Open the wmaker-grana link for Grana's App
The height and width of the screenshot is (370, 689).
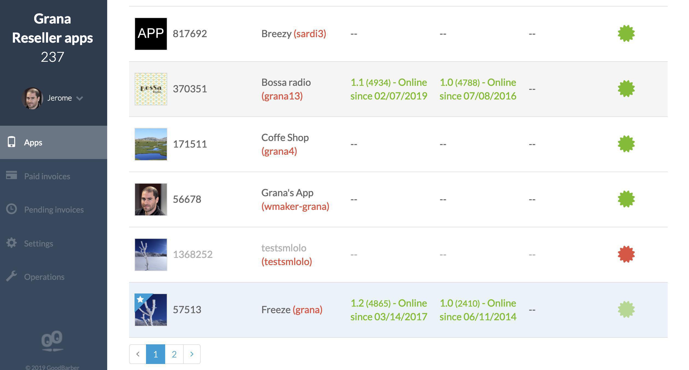point(295,206)
